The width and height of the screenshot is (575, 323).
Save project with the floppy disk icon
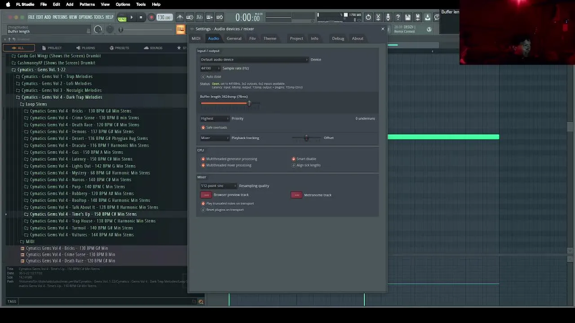pos(408,17)
